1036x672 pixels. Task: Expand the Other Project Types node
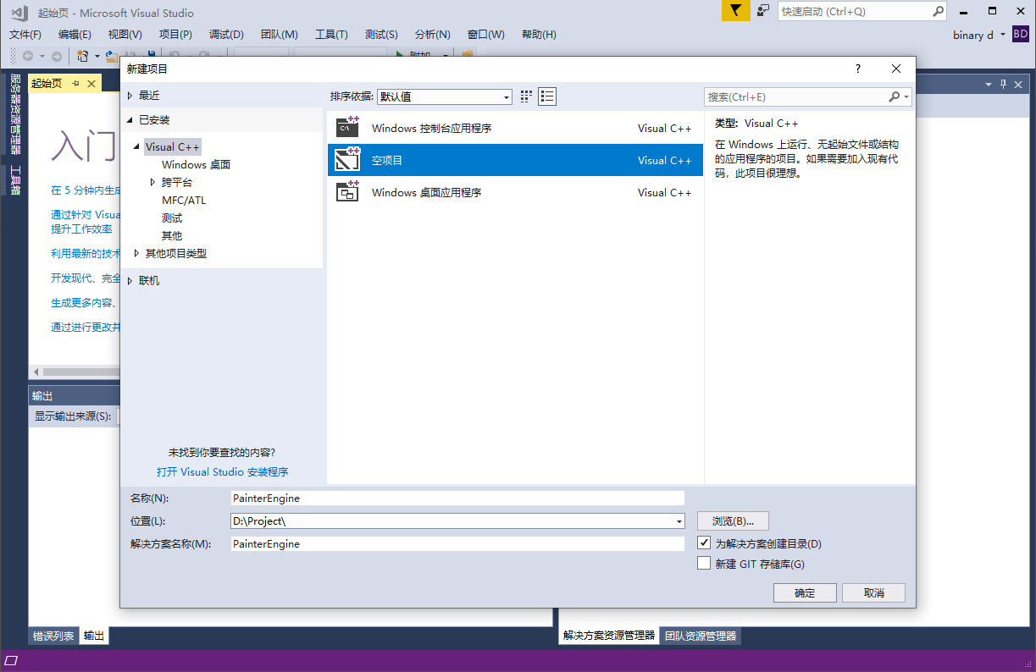point(137,253)
